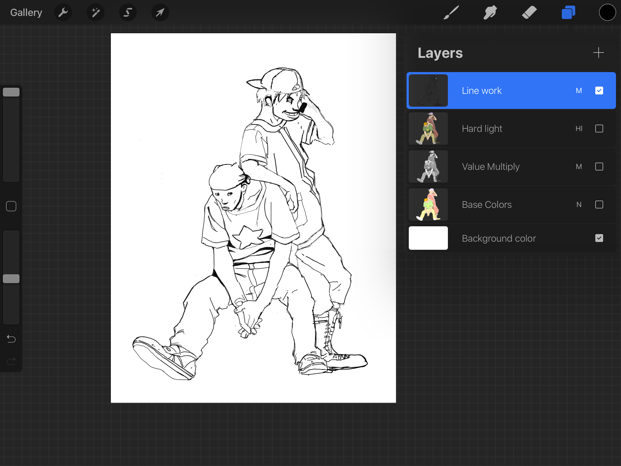Select the Transform arrow tool
The height and width of the screenshot is (466, 621).
160,12
